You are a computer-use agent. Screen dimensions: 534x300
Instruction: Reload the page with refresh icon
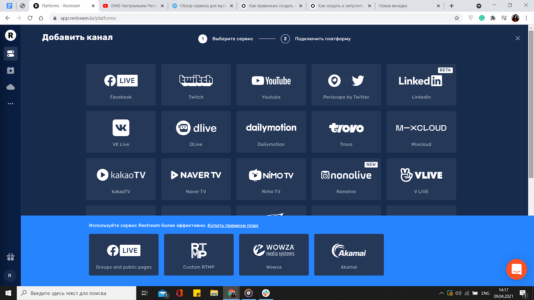30,18
